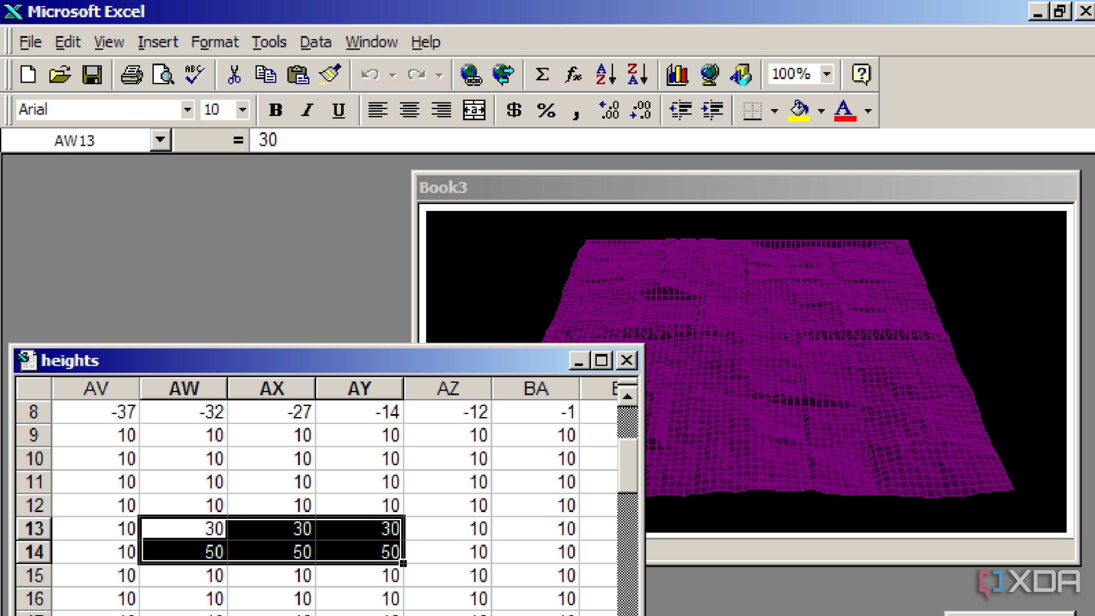Toggle Align Right
This screenshot has width=1095, height=616.
point(441,110)
